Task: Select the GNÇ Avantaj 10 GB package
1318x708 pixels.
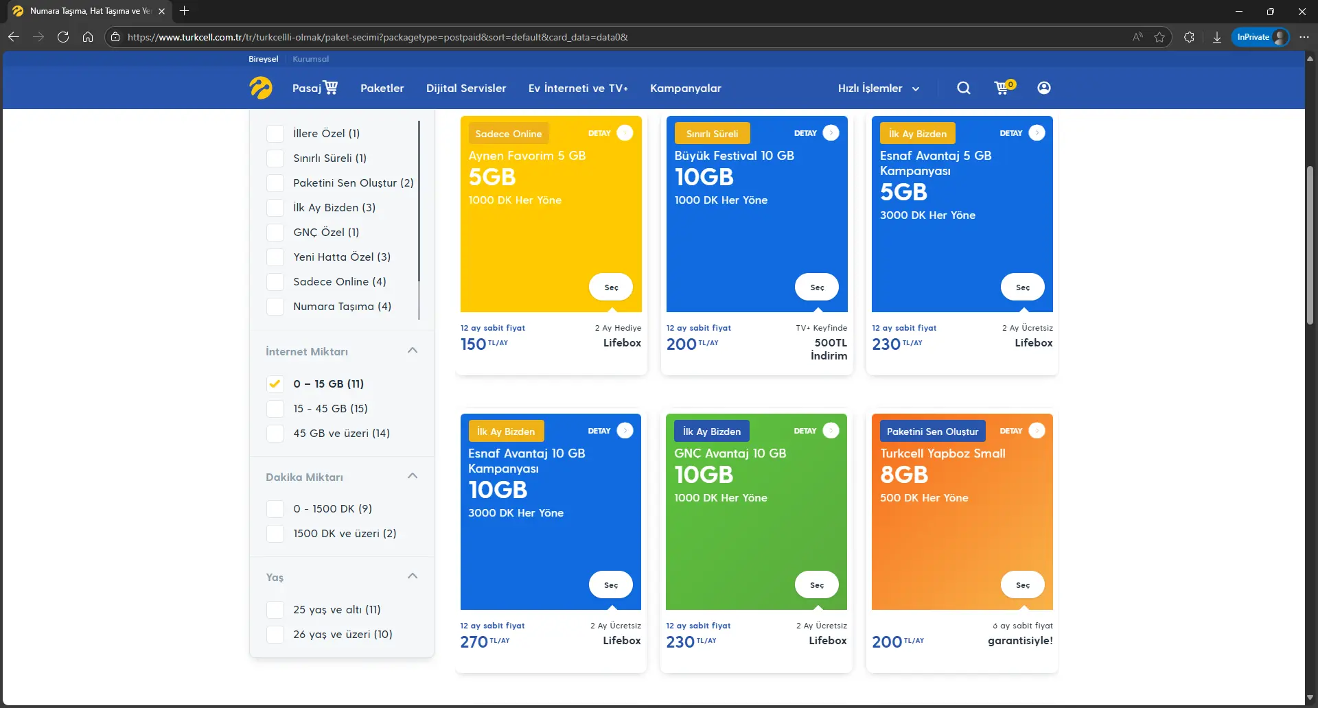Action: [817, 585]
